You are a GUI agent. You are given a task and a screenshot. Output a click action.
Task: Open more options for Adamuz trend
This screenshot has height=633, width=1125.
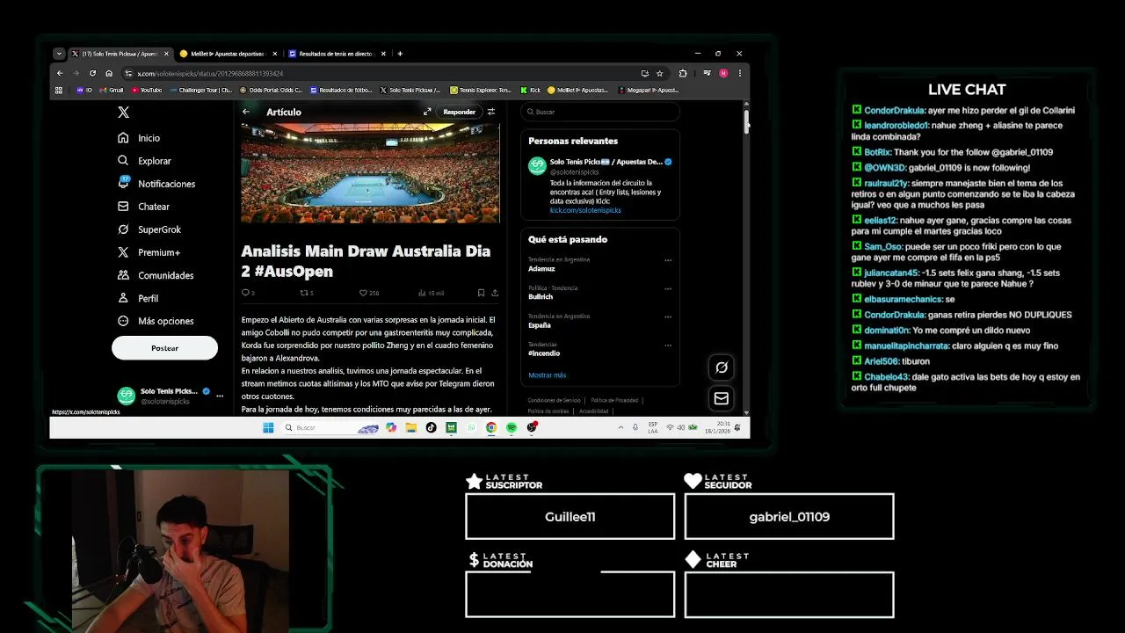click(668, 260)
